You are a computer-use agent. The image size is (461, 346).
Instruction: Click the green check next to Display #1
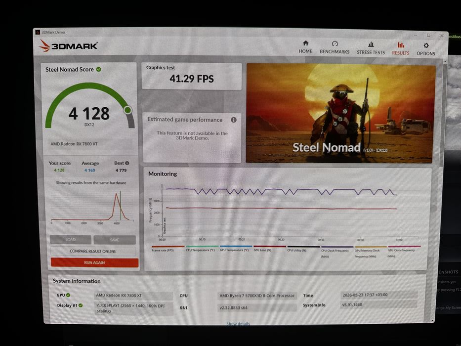click(81, 305)
